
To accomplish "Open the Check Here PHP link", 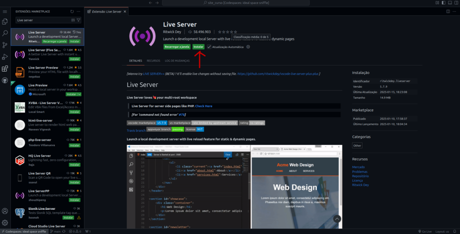I will click(x=203, y=106).
